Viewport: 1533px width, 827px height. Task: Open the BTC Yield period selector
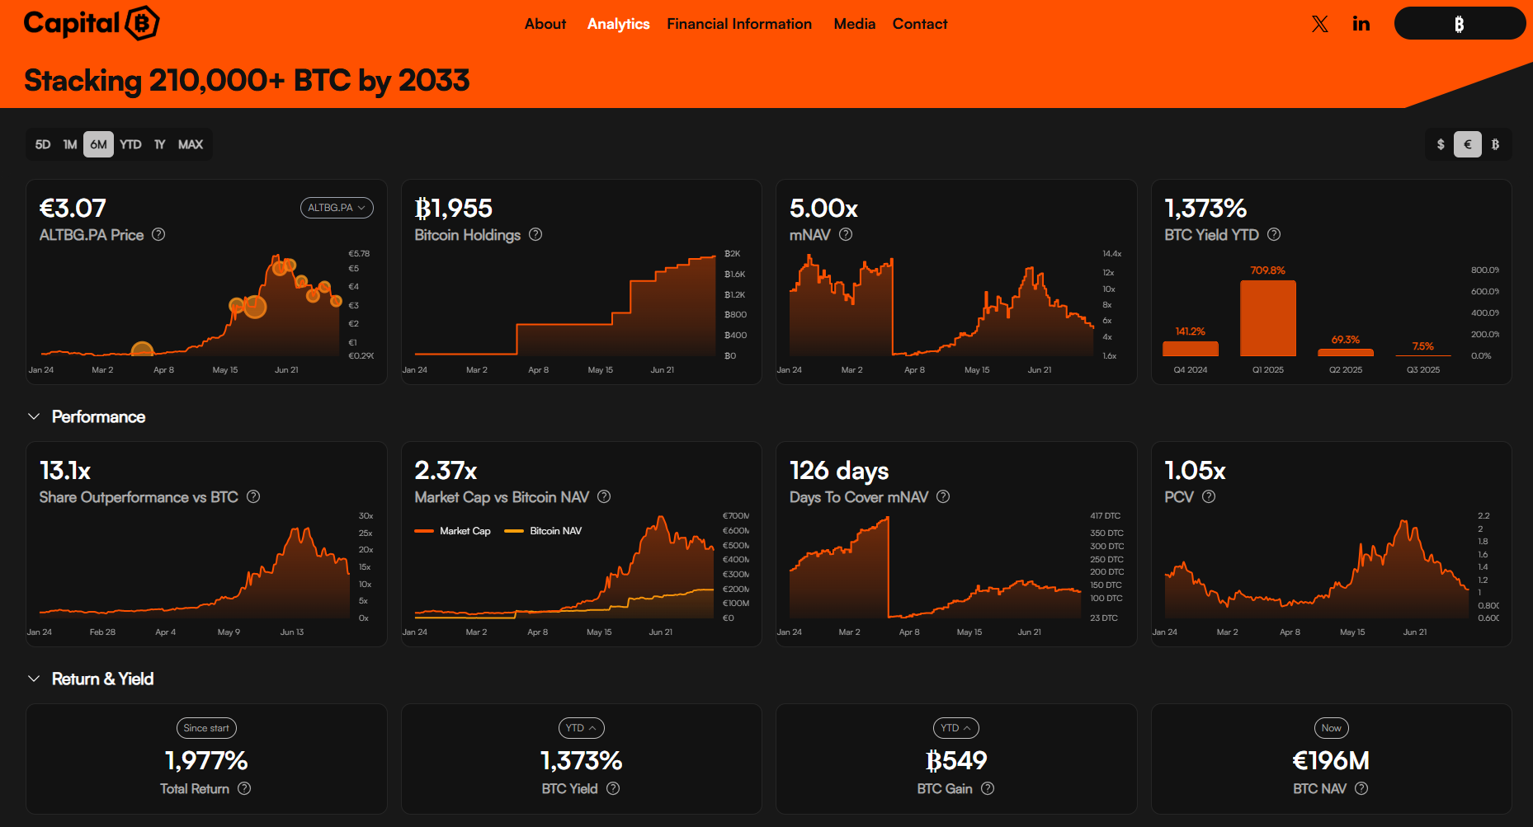point(581,728)
